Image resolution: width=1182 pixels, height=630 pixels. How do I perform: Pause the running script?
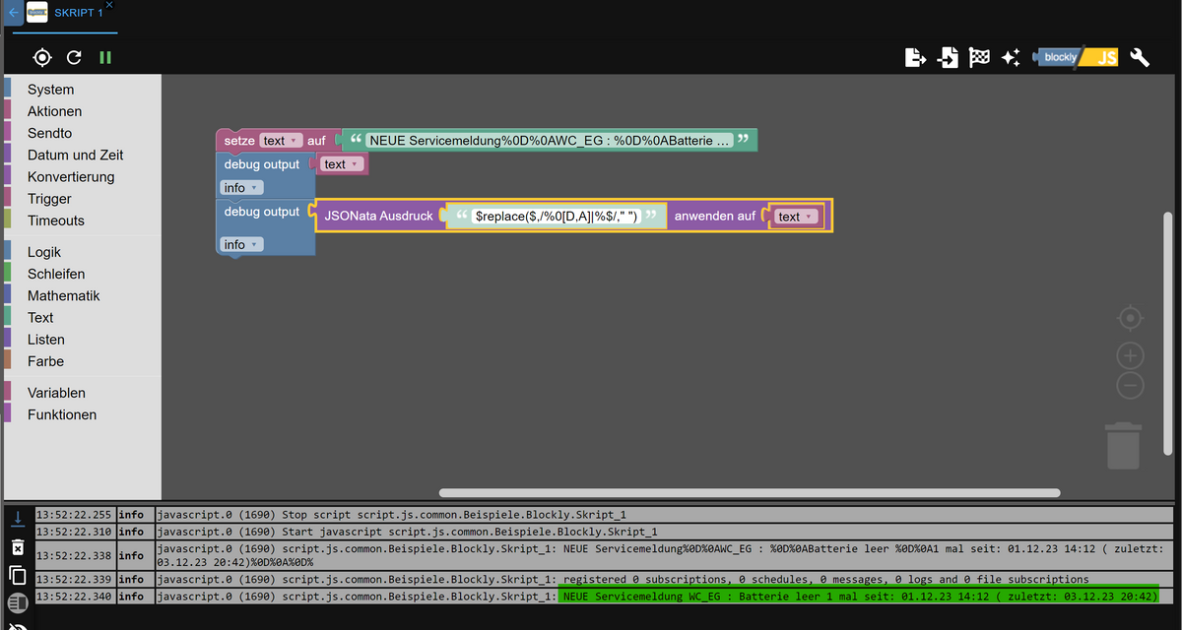pyautogui.click(x=105, y=58)
